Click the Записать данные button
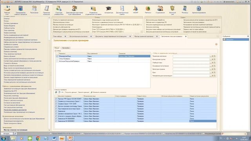 point(84,92)
